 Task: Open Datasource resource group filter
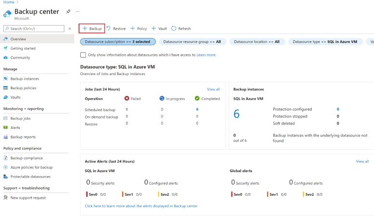[192, 42]
